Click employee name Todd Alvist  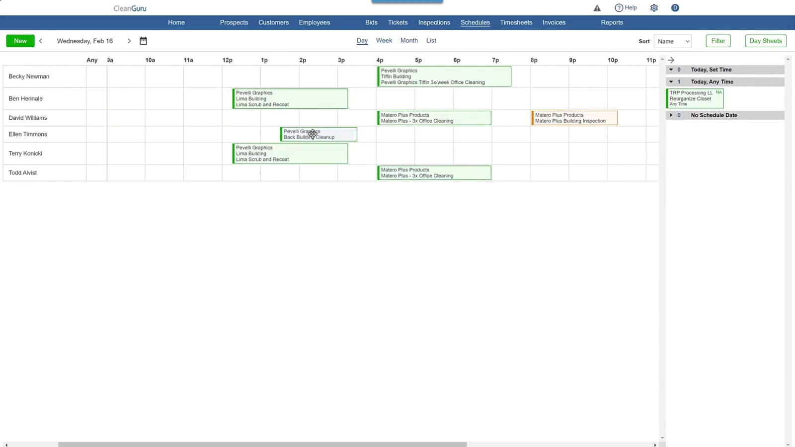[x=23, y=173]
